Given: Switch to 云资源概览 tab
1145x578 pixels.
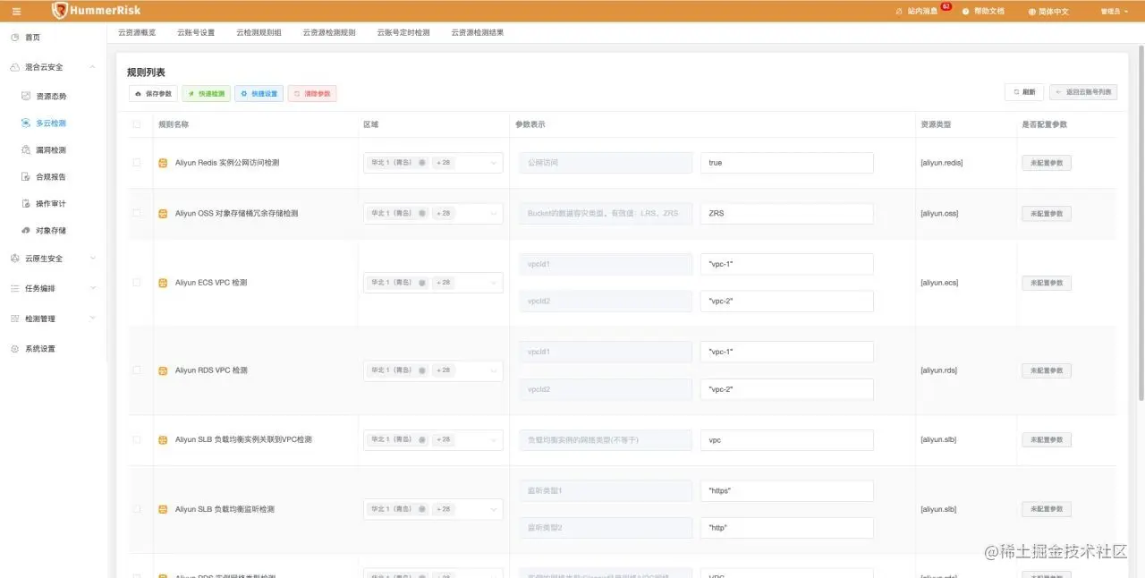Looking at the screenshot, I should pos(137,32).
